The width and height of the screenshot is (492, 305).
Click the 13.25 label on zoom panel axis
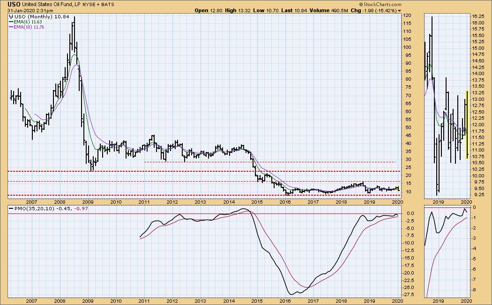[x=477, y=93]
